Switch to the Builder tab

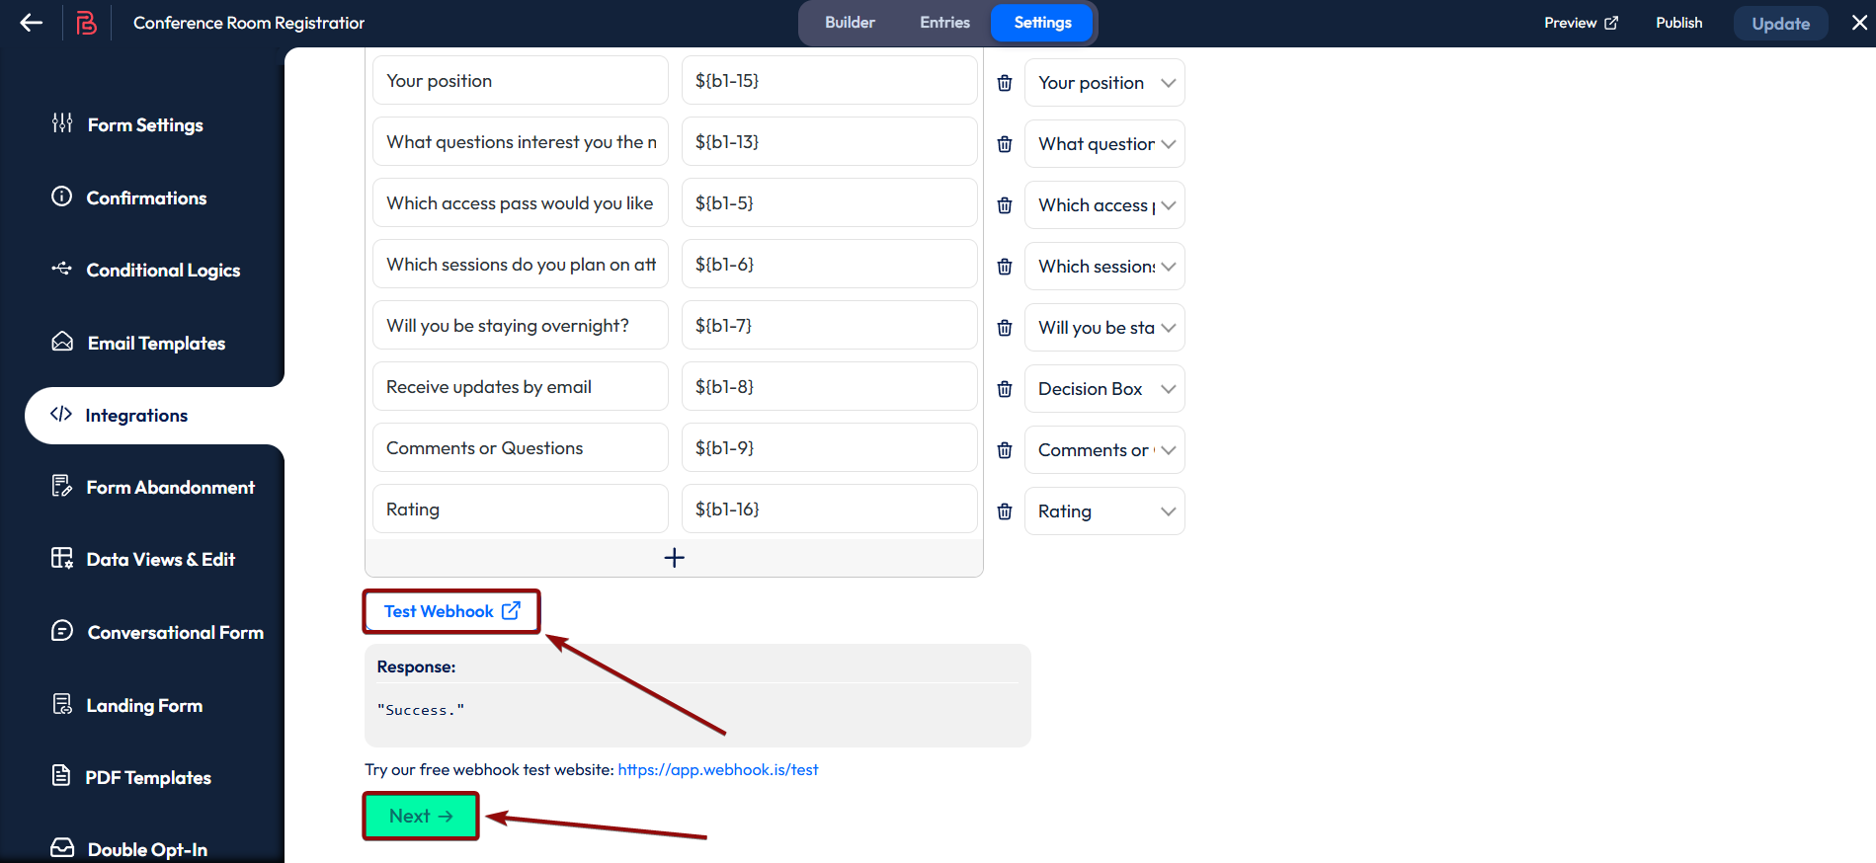(x=850, y=23)
